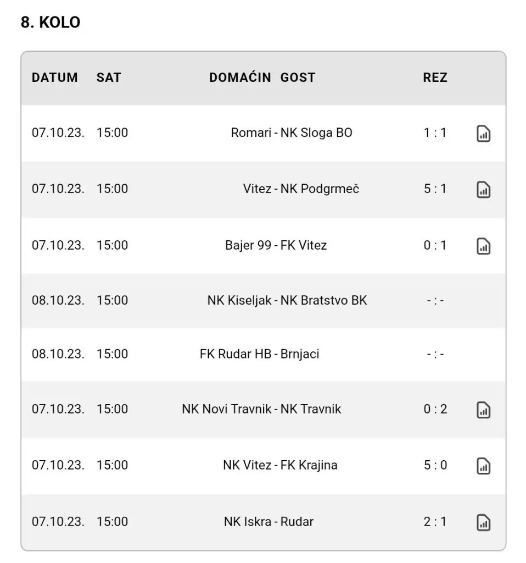Select NK Bratstvo BK team name
The height and width of the screenshot is (563, 526).
323,300
